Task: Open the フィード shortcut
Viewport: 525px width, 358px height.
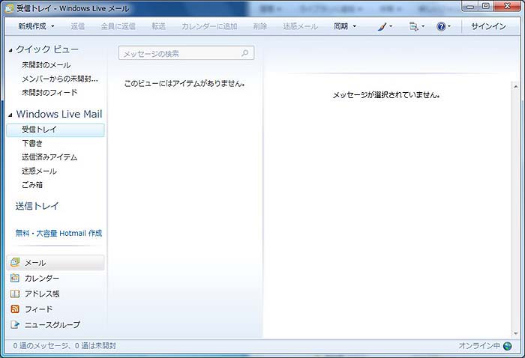Action: 38,309
